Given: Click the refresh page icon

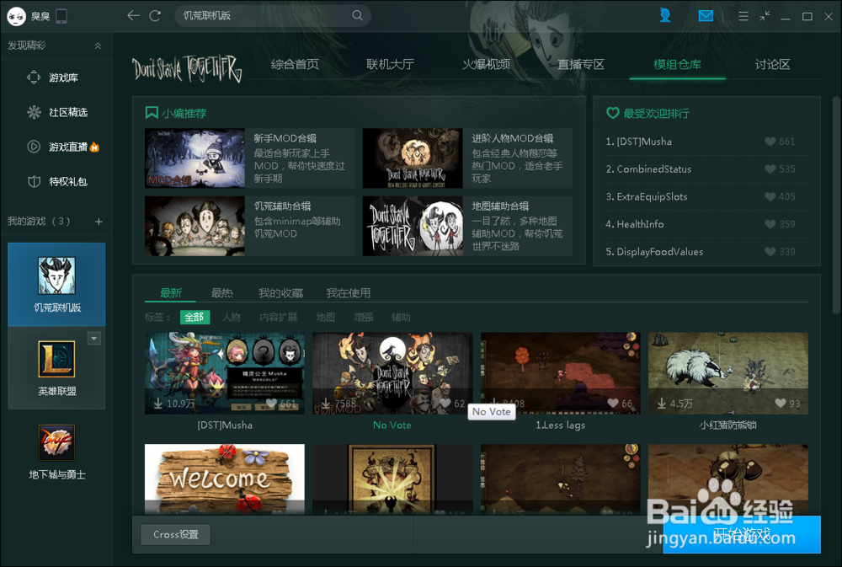Looking at the screenshot, I should (x=155, y=15).
